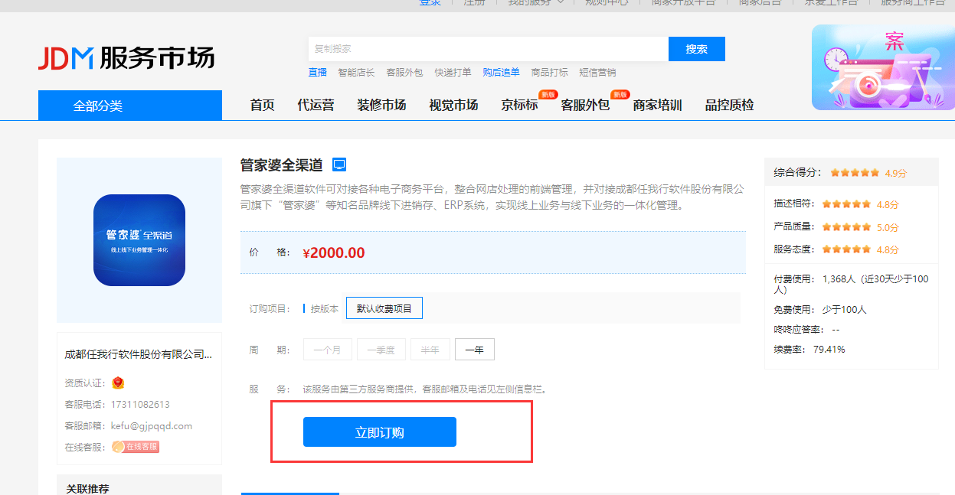Click email kefu@gjpqqd.com
The height and width of the screenshot is (495, 955).
pos(152,425)
